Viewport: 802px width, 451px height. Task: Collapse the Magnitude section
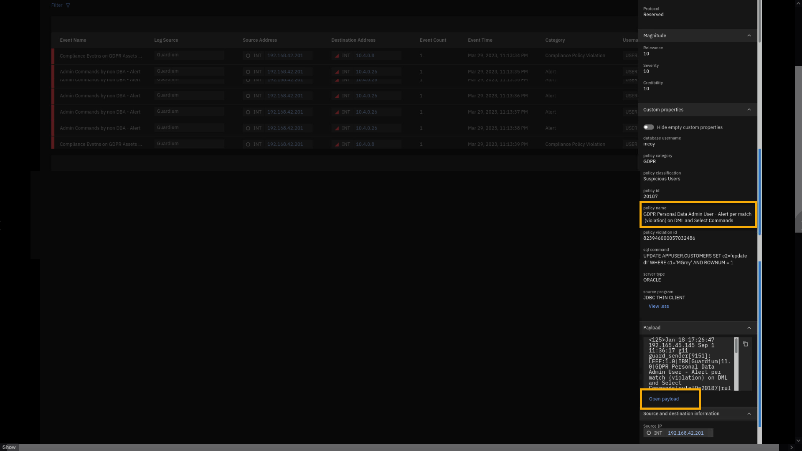749,36
